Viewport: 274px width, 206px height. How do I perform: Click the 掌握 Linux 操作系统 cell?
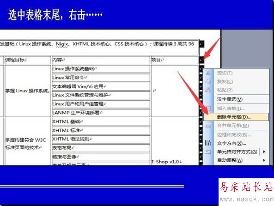click(28, 91)
